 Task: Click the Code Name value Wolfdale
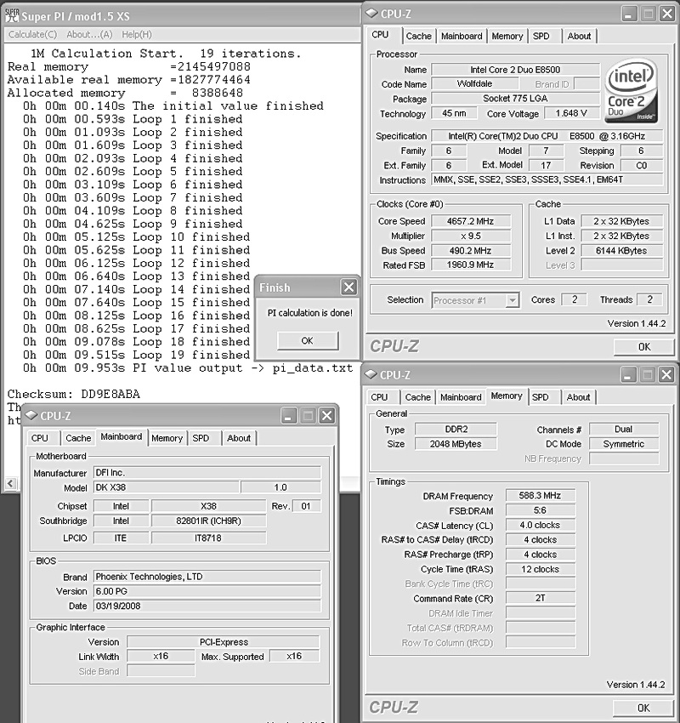tap(474, 84)
